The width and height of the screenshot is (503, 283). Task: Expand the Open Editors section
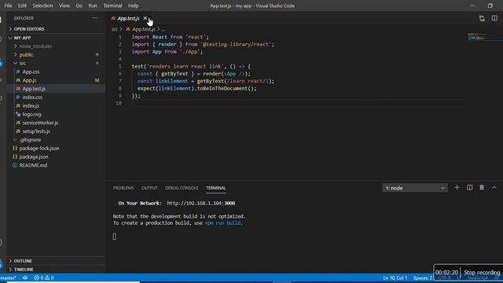tap(29, 29)
